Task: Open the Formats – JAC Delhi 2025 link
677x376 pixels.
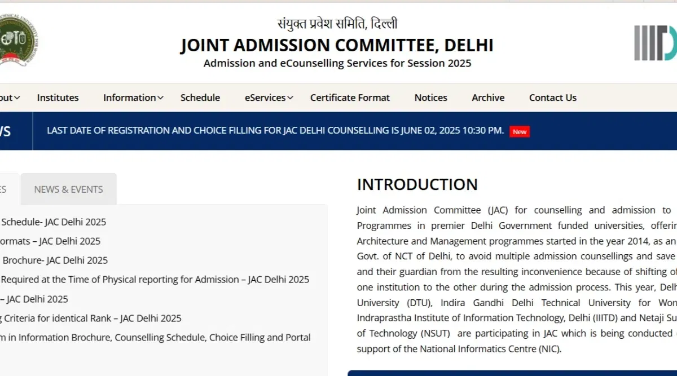Action: point(50,241)
